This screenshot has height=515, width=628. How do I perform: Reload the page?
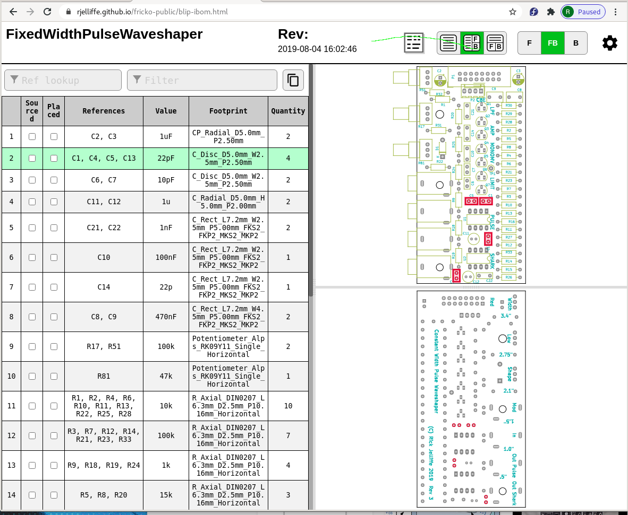point(47,12)
